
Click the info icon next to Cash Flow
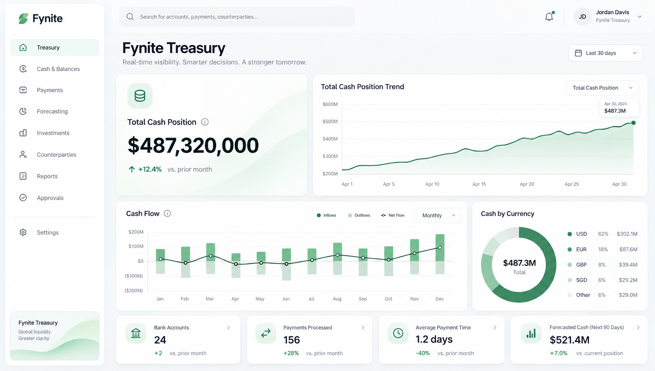coord(167,213)
